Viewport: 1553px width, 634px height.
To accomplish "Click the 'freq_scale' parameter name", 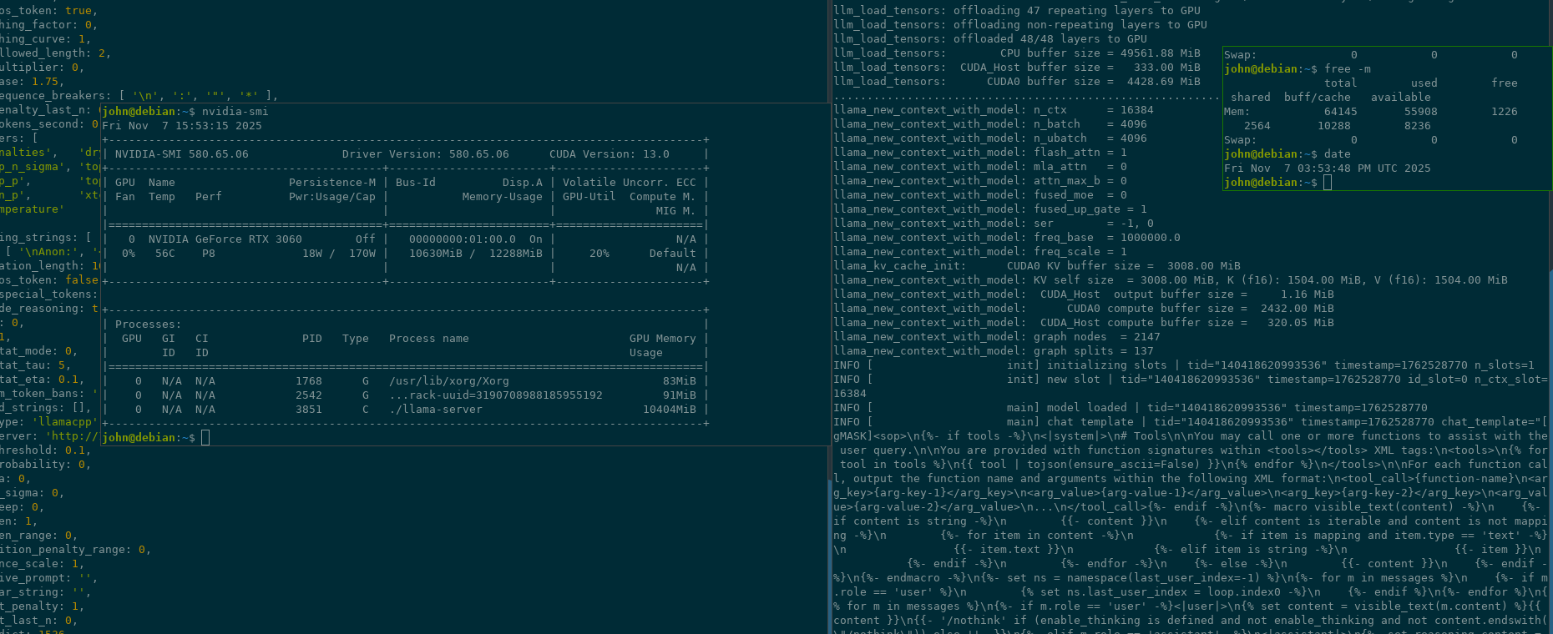I will click(x=1067, y=252).
